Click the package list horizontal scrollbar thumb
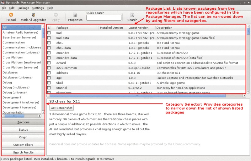Viewport: 251px width, 161px height. point(137,96)
